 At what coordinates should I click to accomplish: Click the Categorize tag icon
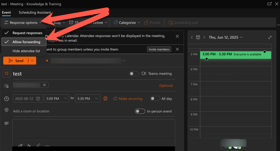tap(116, 22)
